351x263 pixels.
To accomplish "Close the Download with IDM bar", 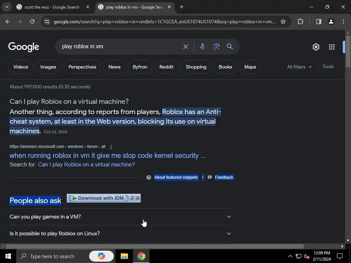I will pos(138,198).
